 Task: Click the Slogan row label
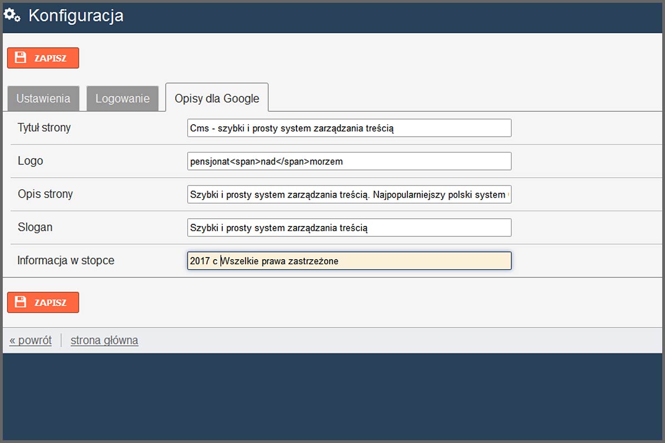[x=35, y=228]
